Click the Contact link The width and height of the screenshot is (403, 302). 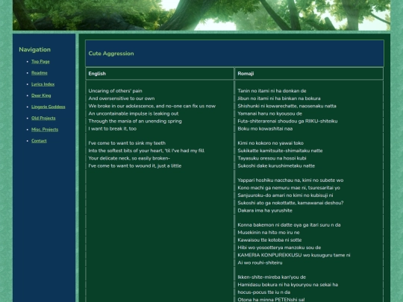(39, 141)
